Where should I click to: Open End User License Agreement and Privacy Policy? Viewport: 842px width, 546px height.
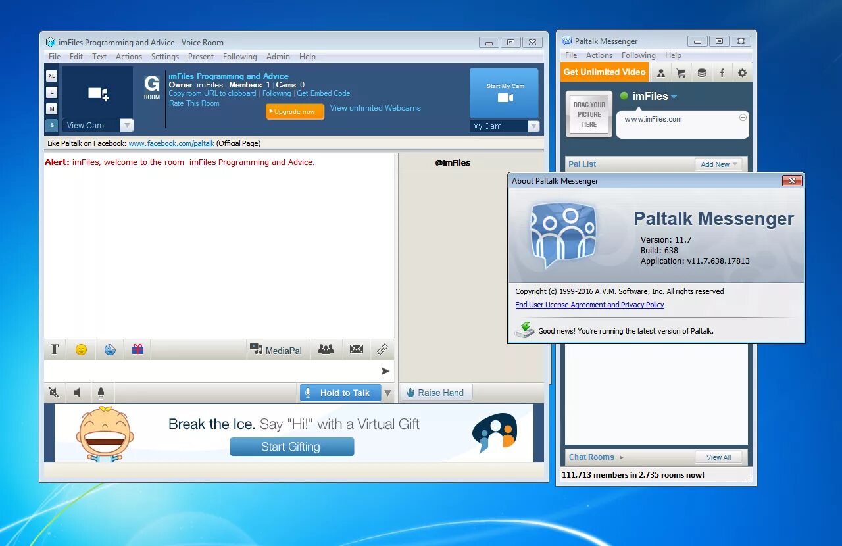(589, 305)
